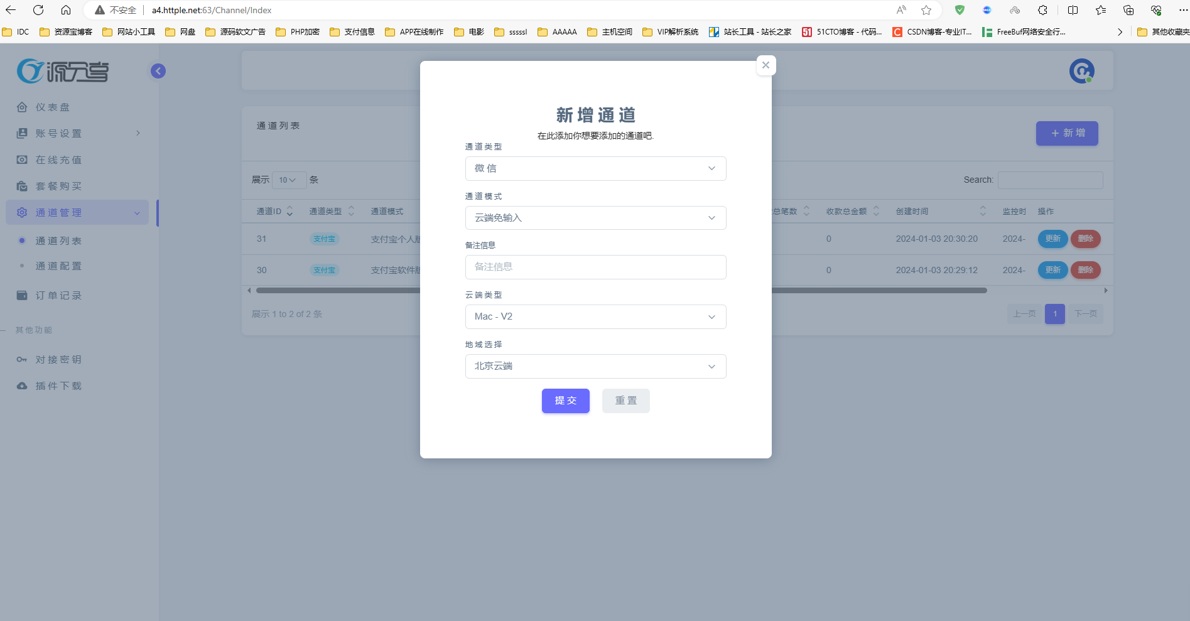1190x621 pixels.
Task: Select 通道配置 submenu item
Action: pyautogui.click(x=58, y=266)
